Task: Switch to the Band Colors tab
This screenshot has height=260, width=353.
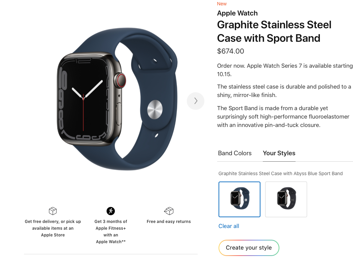Action: (x=235, y=153)
